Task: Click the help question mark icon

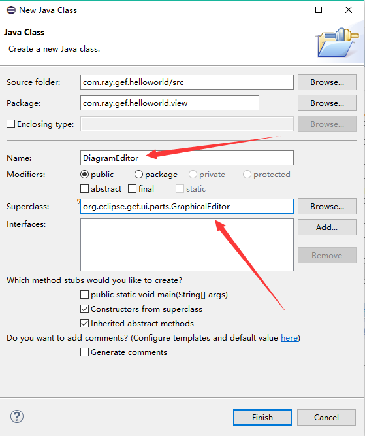Action: tap(17, 416)
